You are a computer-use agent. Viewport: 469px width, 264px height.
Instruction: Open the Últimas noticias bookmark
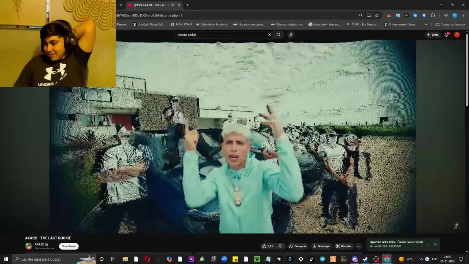(x=287, y=25)
